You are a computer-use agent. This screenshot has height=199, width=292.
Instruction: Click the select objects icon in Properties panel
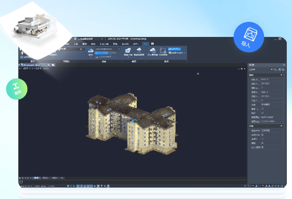coord(279,70)
